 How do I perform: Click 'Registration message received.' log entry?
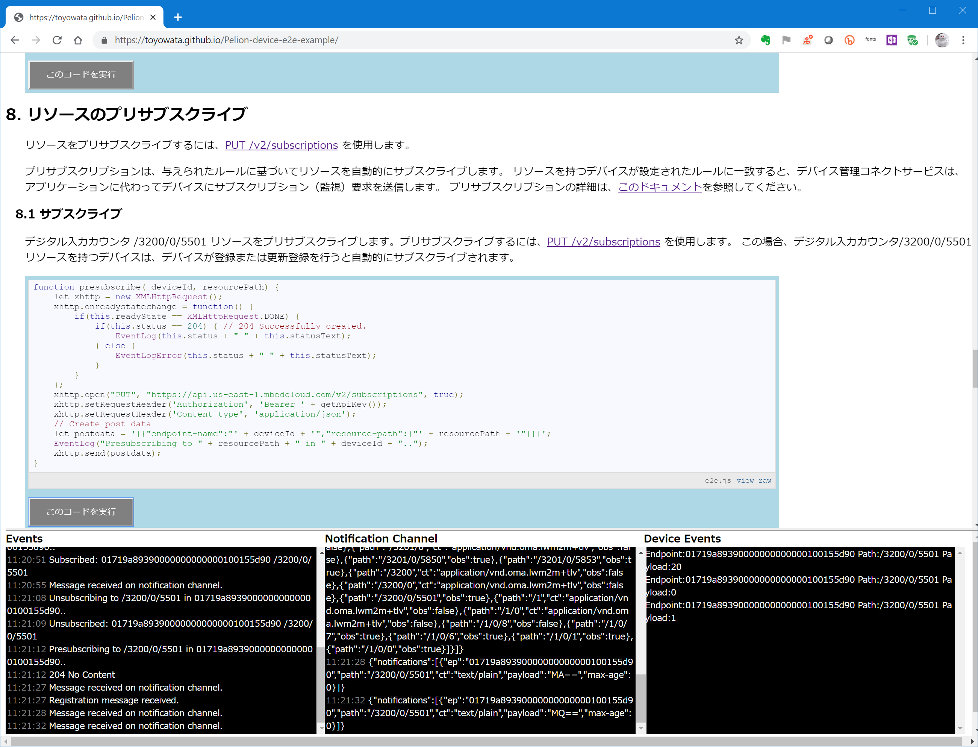pyautogui.click(x=92, y=700)
